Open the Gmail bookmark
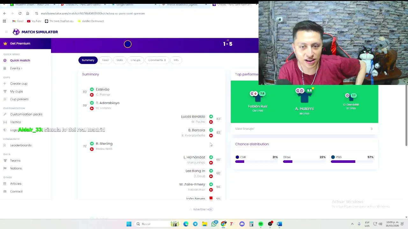 (18, 21)
